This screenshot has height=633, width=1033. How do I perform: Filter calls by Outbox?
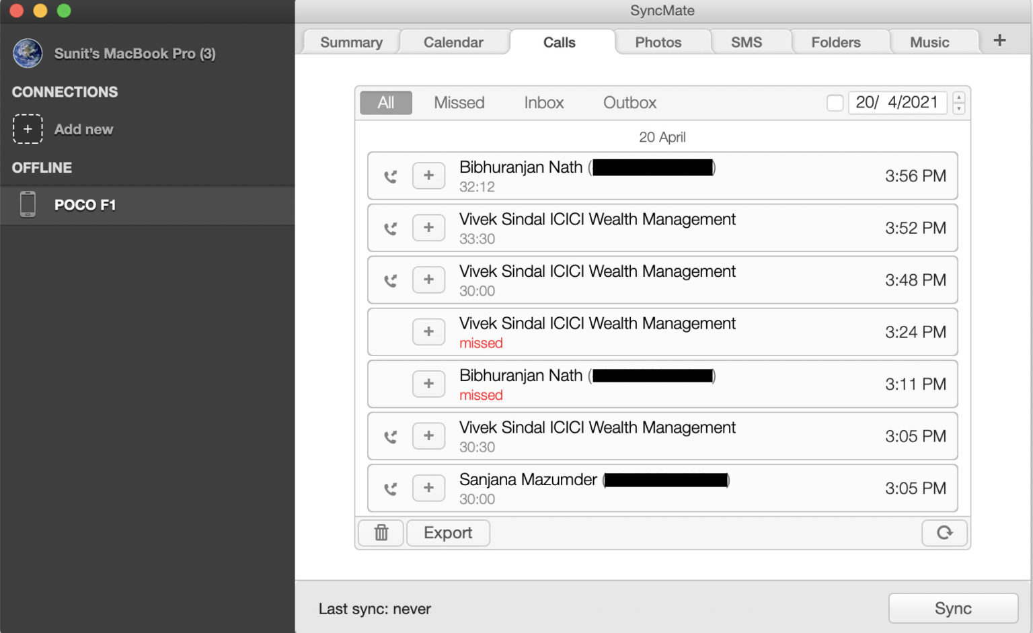pos(629,103)
